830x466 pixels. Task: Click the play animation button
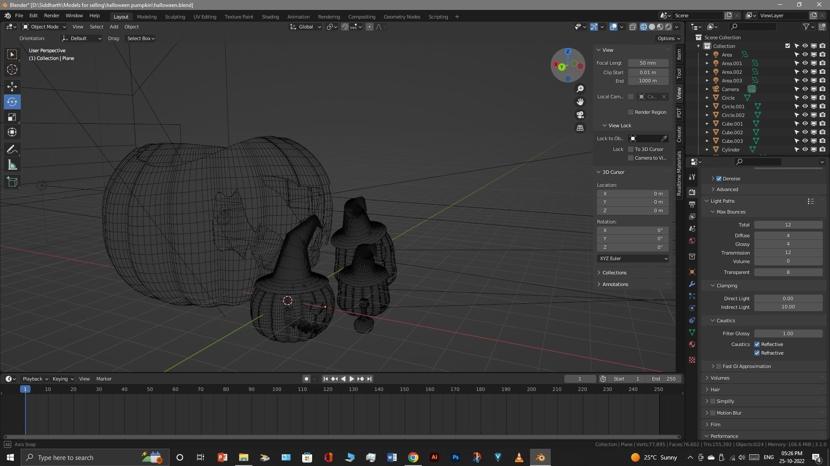point(352,379)
